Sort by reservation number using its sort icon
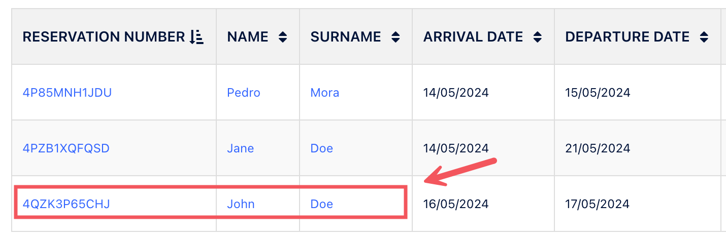726x240 pixels. pyautogui.click(x=196, y=37)
